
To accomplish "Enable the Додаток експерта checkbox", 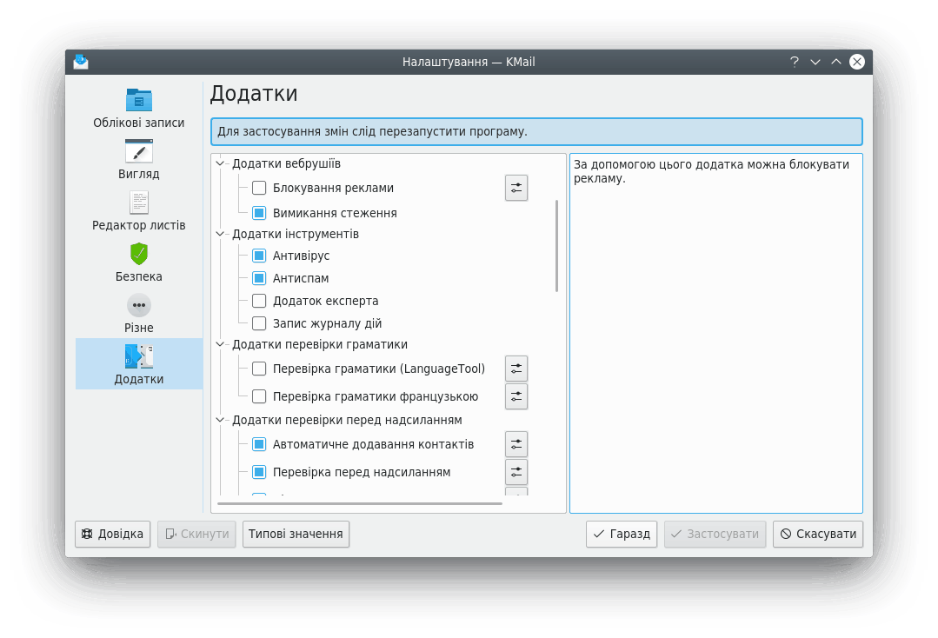I will tap(259, 301).
